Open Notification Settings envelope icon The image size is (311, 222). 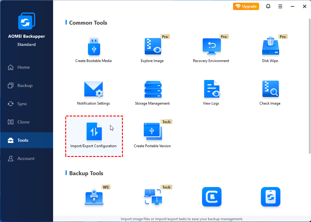click(93, 89)
